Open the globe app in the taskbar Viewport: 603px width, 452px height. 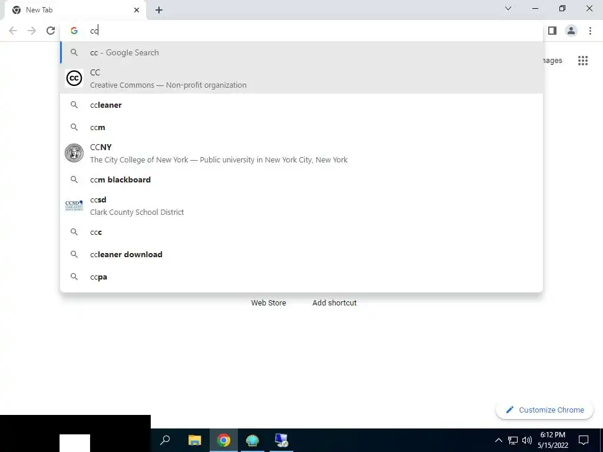coord(252,440)
